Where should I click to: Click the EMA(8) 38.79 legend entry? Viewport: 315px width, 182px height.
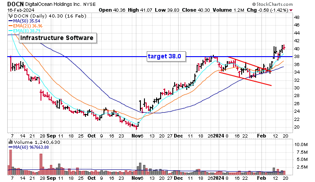pos(27,31)
